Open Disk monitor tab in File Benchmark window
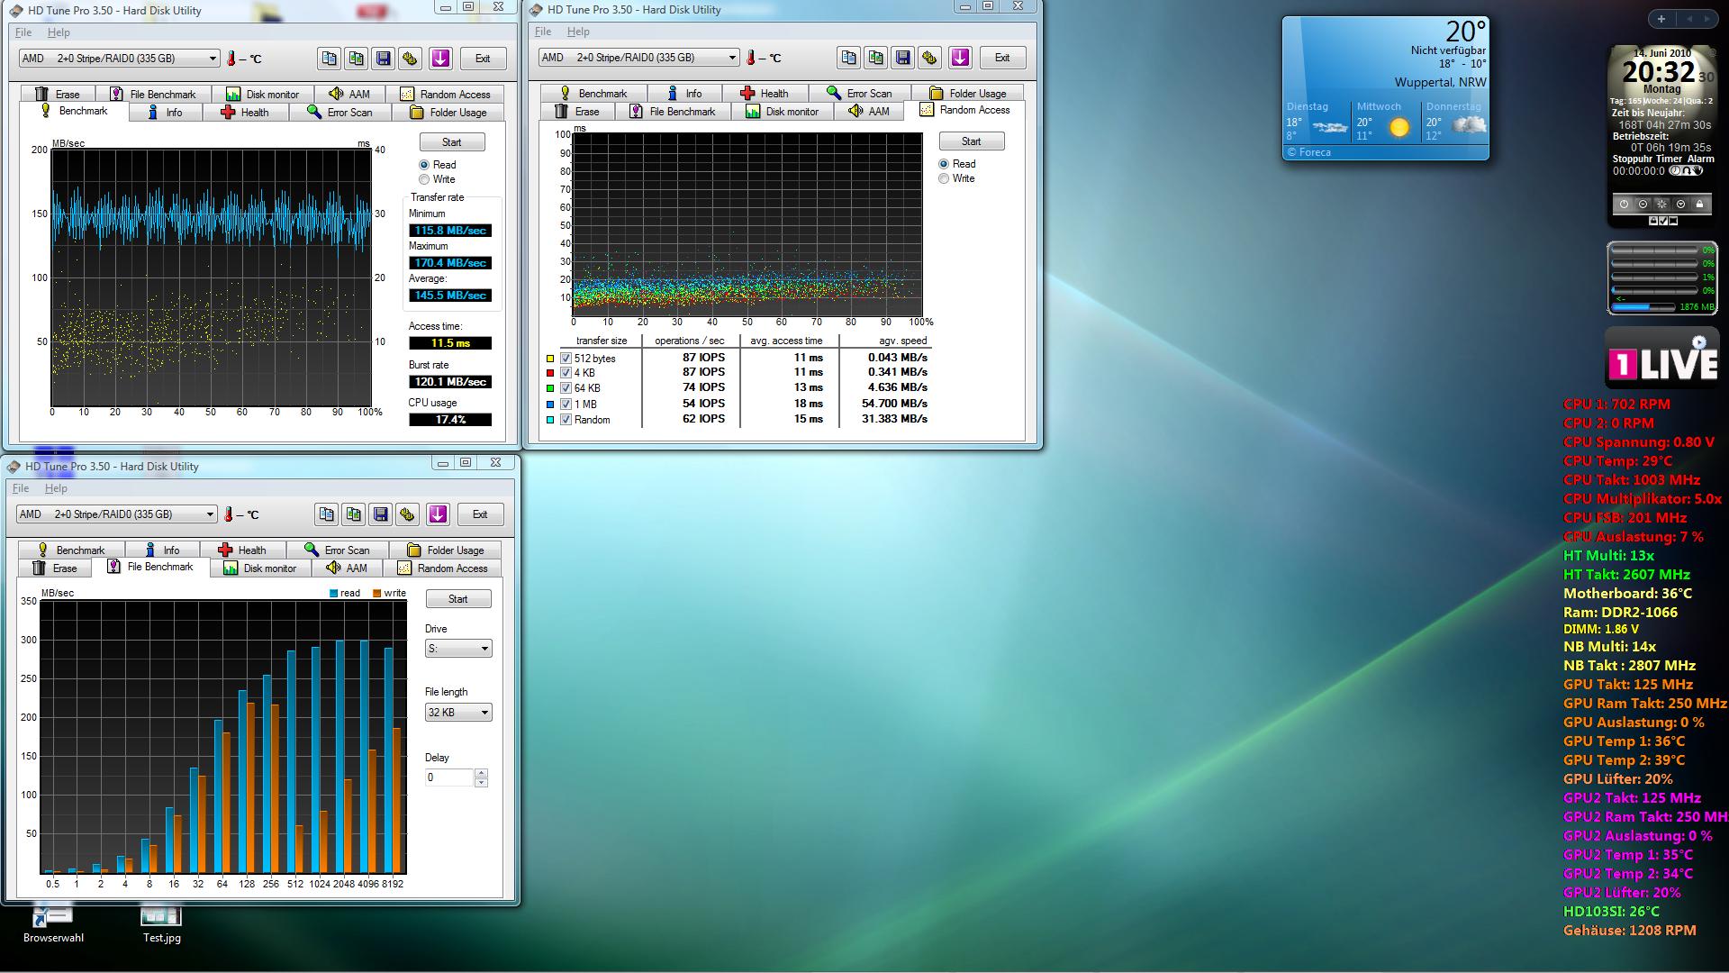 point(259,568)
